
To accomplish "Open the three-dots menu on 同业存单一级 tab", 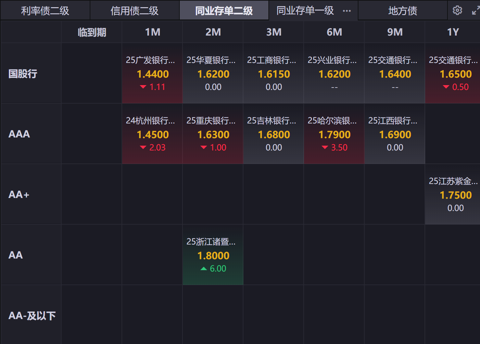I will (347, 11).
